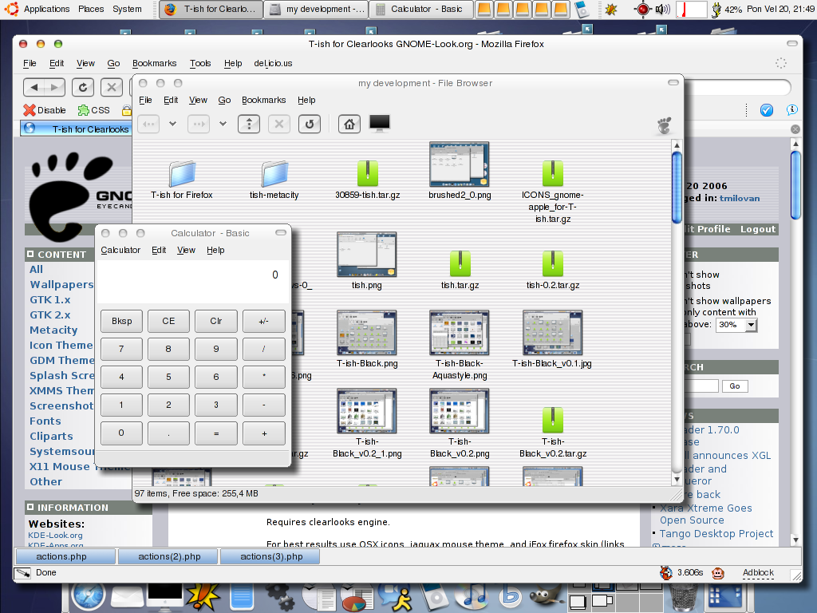Go up one folder in File Browser
The image size is (817, 613).
(x=249, y=124)
